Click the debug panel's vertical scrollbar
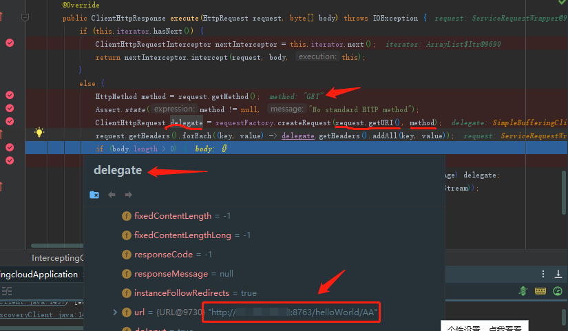Screen dimensions: 568x331 565,317
